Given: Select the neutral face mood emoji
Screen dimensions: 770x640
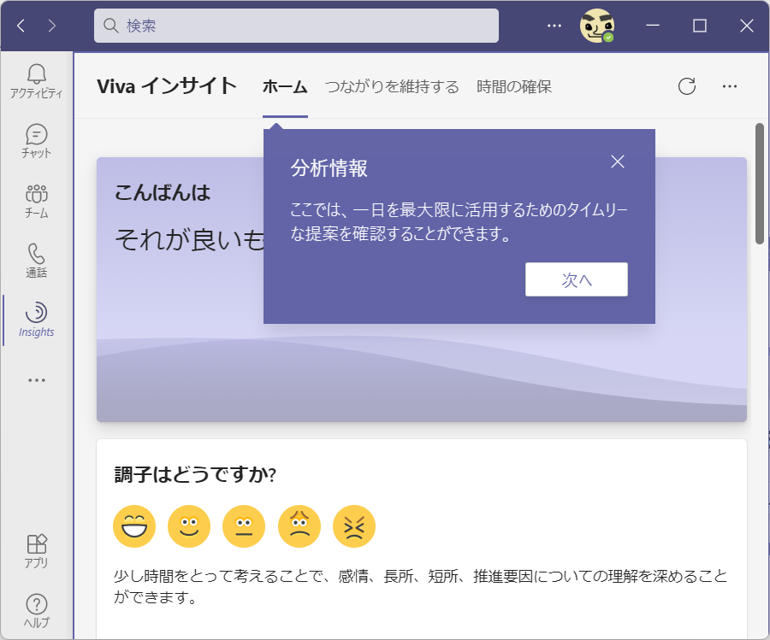Looking at the screenshot, I should click(x=244, y=526).
